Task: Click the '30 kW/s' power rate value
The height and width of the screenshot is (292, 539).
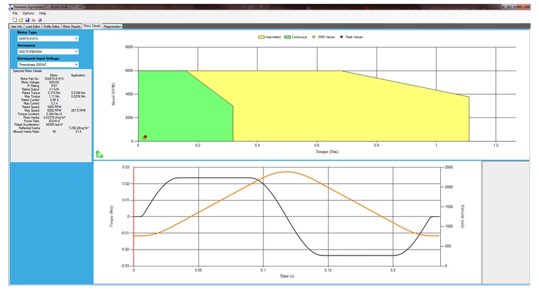Action: pos(54,121)
